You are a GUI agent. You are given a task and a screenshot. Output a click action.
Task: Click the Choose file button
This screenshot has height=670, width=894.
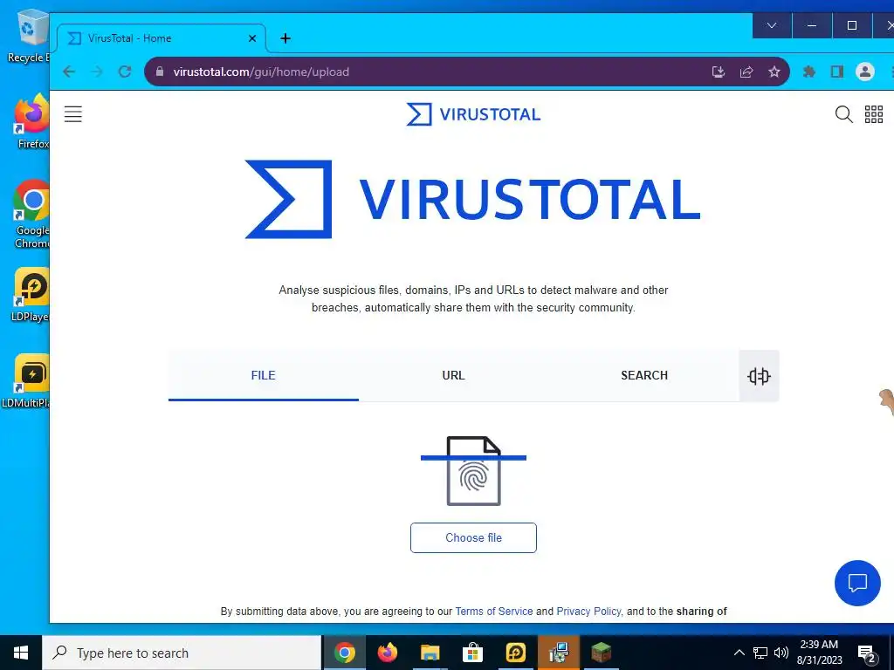click(473, 537)
